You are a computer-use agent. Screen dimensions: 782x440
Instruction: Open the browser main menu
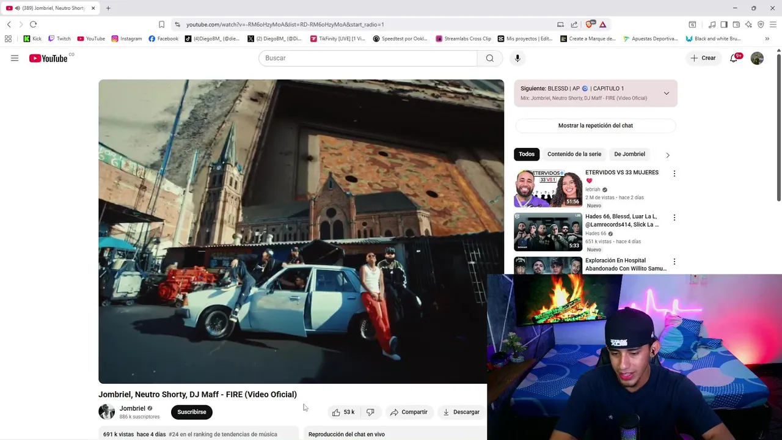tap(773, 24)
